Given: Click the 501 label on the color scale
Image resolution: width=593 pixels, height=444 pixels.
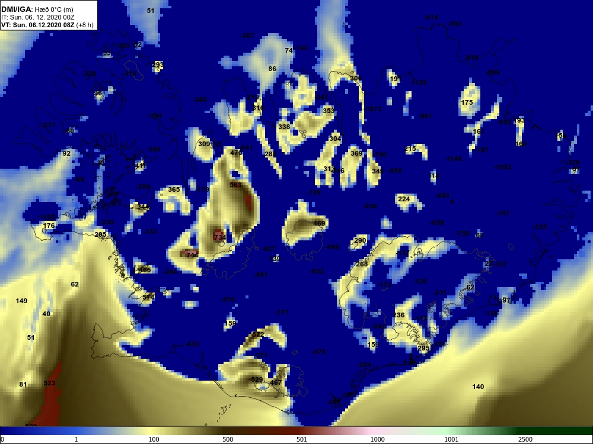Looking at the screenshot, I should [302, 439].
